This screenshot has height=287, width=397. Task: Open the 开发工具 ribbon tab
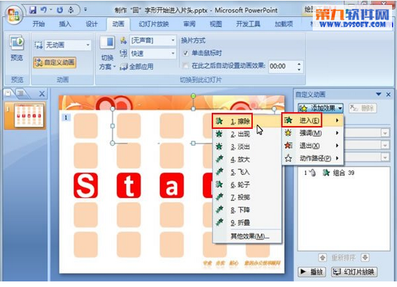point(248,24)
